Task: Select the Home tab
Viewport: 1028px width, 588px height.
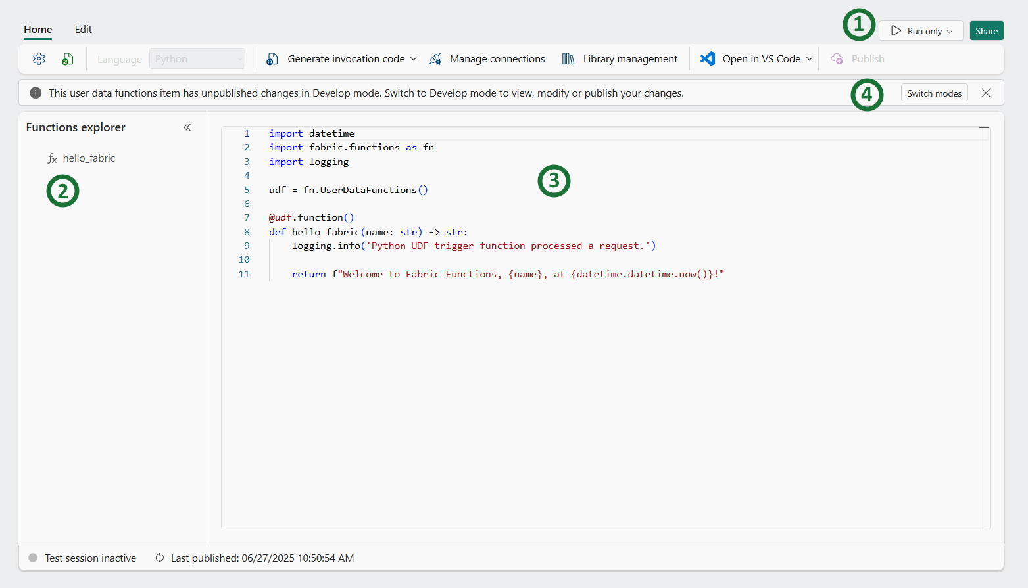Action: [x=38, y=30]
